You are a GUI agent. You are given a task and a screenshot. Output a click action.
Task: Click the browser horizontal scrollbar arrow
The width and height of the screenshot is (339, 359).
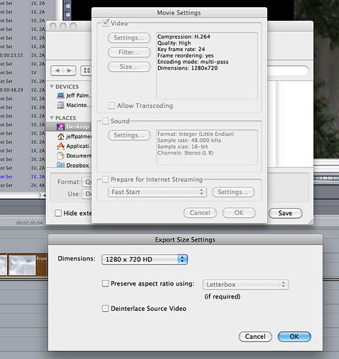click(44, 196)
